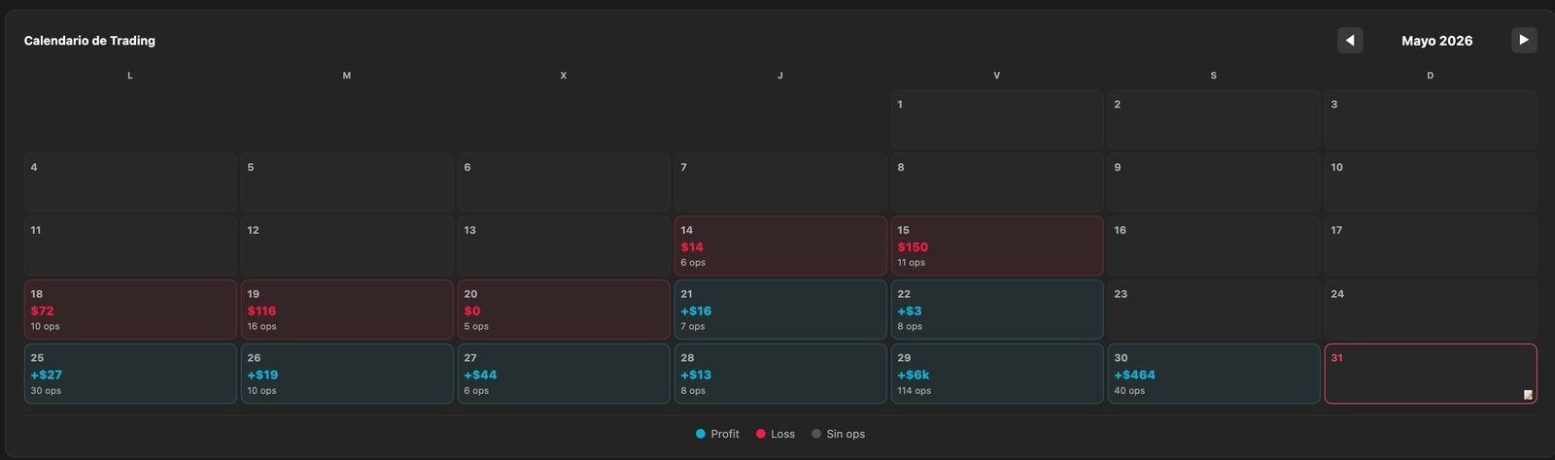1555x460 pixels.
Task: Open day 21 with +$16 profit
Action: pos(780,310)
